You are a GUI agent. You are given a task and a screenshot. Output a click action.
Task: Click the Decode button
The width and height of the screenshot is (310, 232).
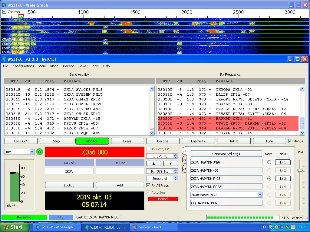(x=163, y=141)
